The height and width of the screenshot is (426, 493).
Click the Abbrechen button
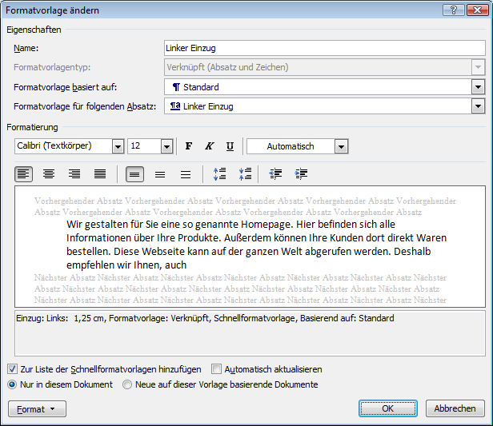point(455,408)
